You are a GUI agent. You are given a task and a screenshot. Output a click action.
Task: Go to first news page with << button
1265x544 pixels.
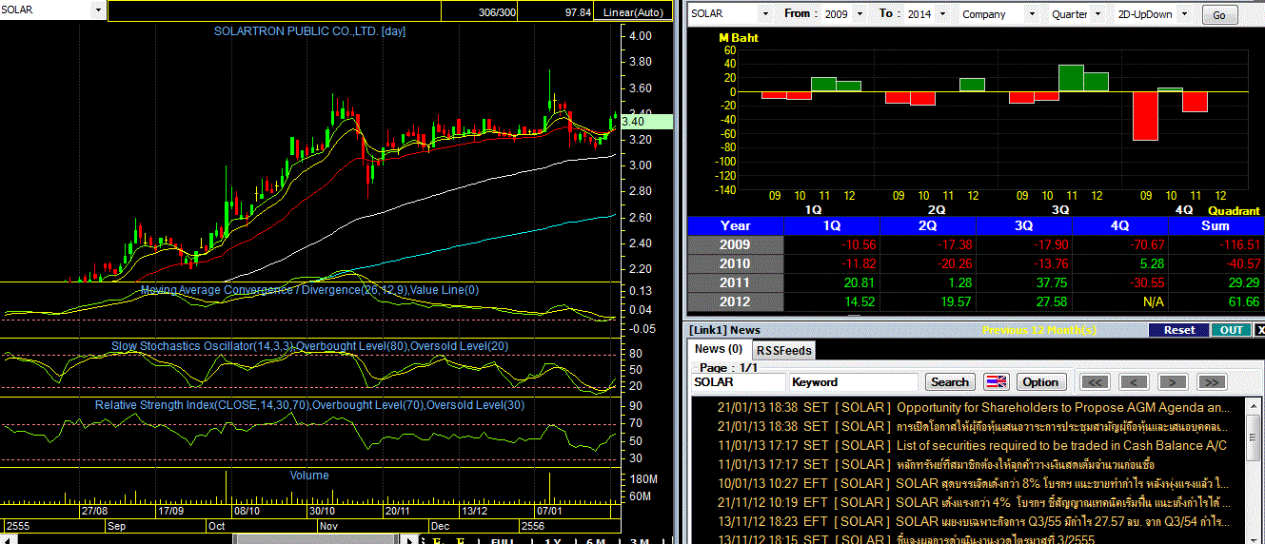pos(1096,381)
